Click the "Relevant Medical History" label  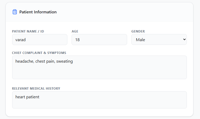(36, 89)
